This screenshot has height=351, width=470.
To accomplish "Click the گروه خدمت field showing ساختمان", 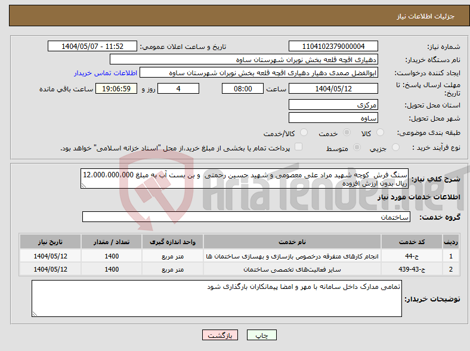I will pyautogui.click(x=246, y=217).
